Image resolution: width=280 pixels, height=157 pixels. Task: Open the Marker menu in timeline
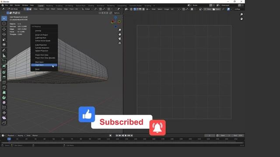tap(35, 136)
